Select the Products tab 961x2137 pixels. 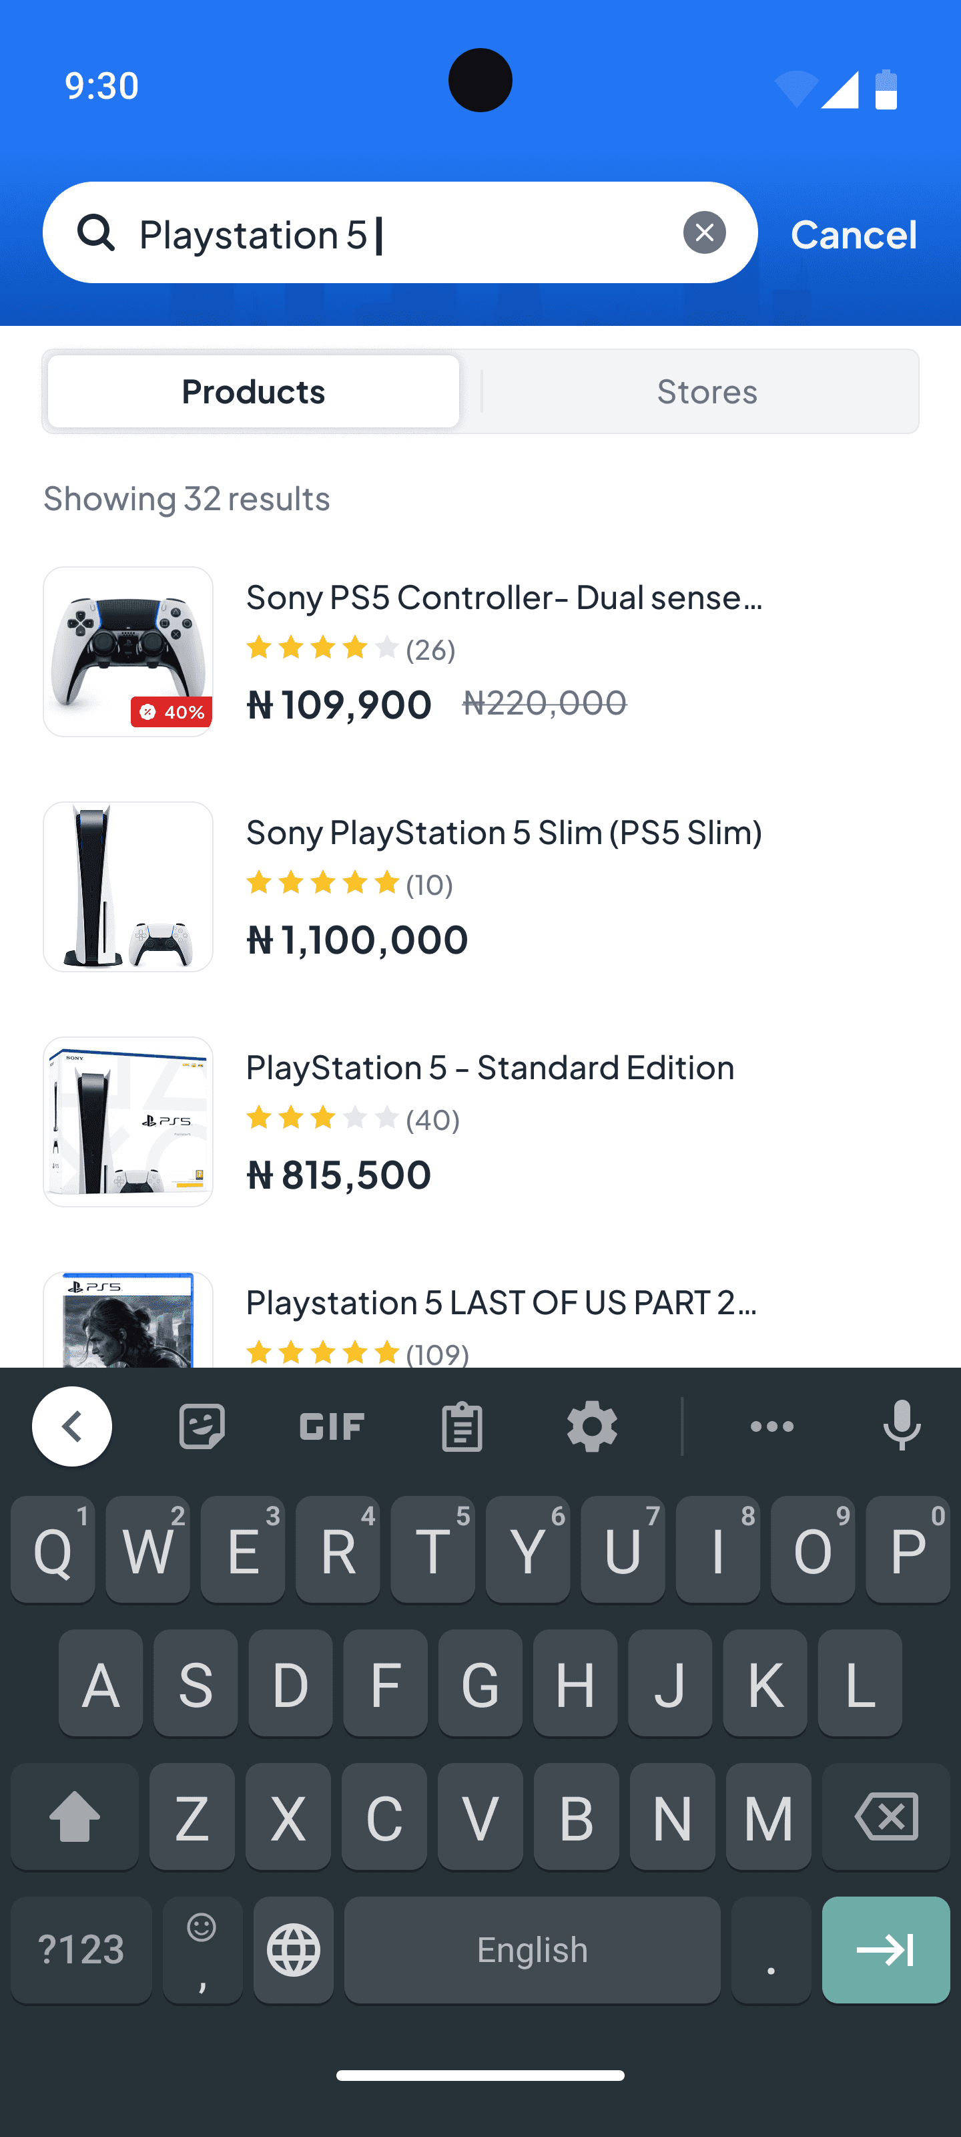coord(253,391)
